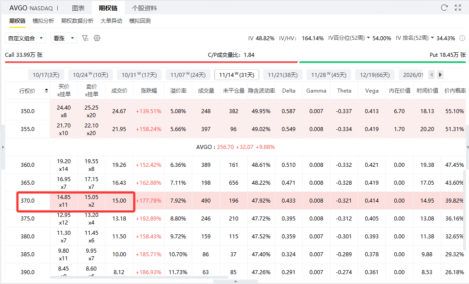Click ask price 15.05 x2
Viewport: 469px width, 284px height.
[91, 201]
